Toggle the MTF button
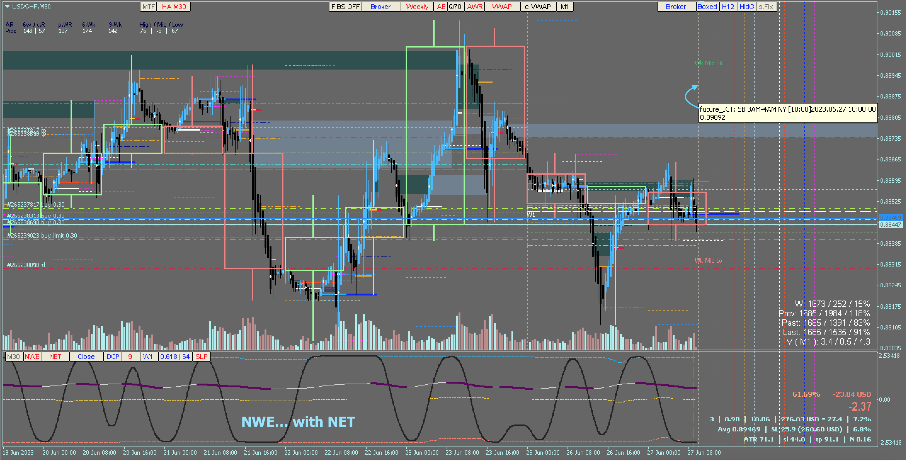The height and width of the screenshot is (461, 907). (x=148, y=7)
